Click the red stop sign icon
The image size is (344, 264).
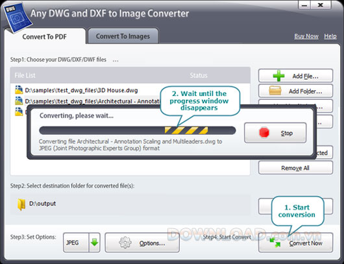point(264,133)
